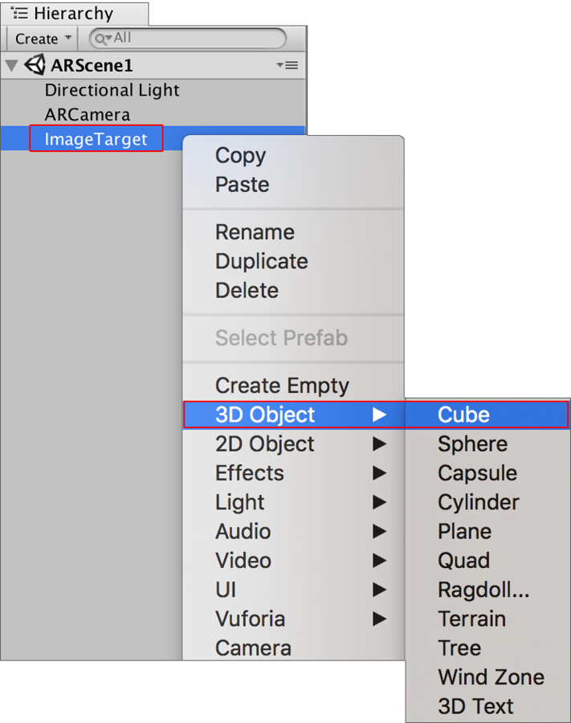Click the Unity logo icon beside ARScene1
This screenshot has height=723, width=571.
(35, 65)
